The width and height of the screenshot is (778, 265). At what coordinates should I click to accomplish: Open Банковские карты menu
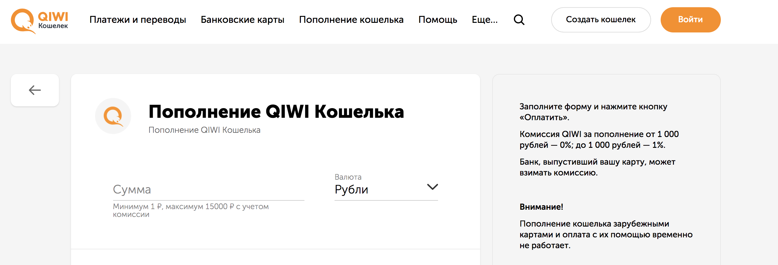(x=242, y=20)
